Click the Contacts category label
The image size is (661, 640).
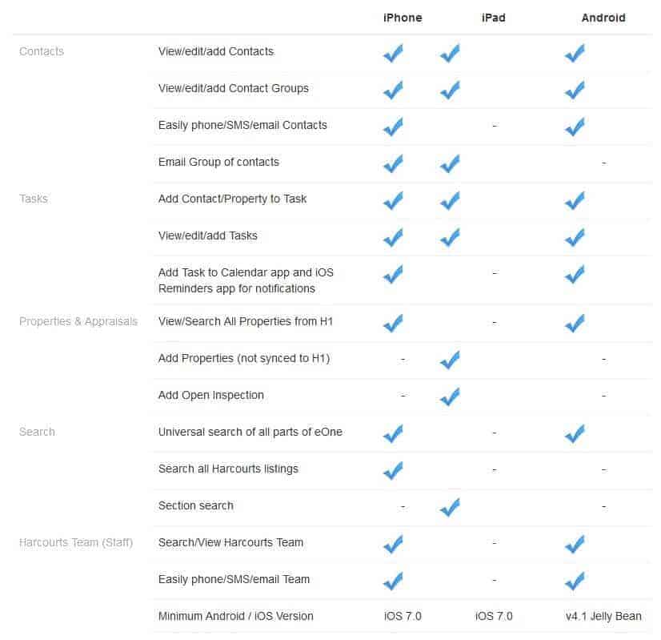tap(42, 51)
